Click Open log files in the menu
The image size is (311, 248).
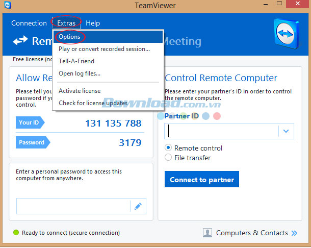[x=80, y=73]
